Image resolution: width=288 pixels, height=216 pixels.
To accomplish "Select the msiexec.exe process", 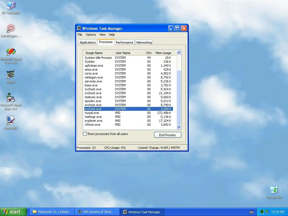I will click(128, 97).
